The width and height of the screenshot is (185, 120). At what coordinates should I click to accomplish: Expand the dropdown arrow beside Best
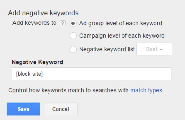(161, 50)
